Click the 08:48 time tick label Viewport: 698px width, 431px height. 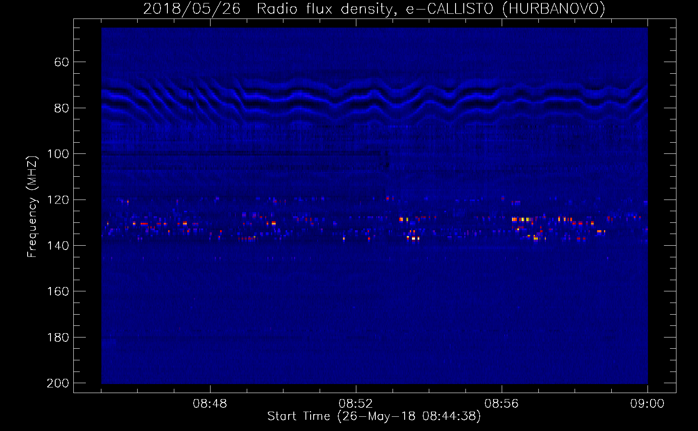tap(210, 404)
